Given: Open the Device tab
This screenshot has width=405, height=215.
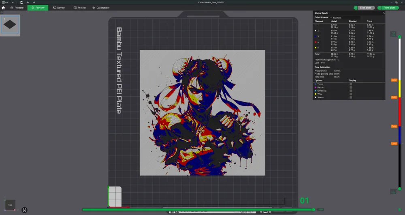Looking at the screenshot, I should pos(59,8).
